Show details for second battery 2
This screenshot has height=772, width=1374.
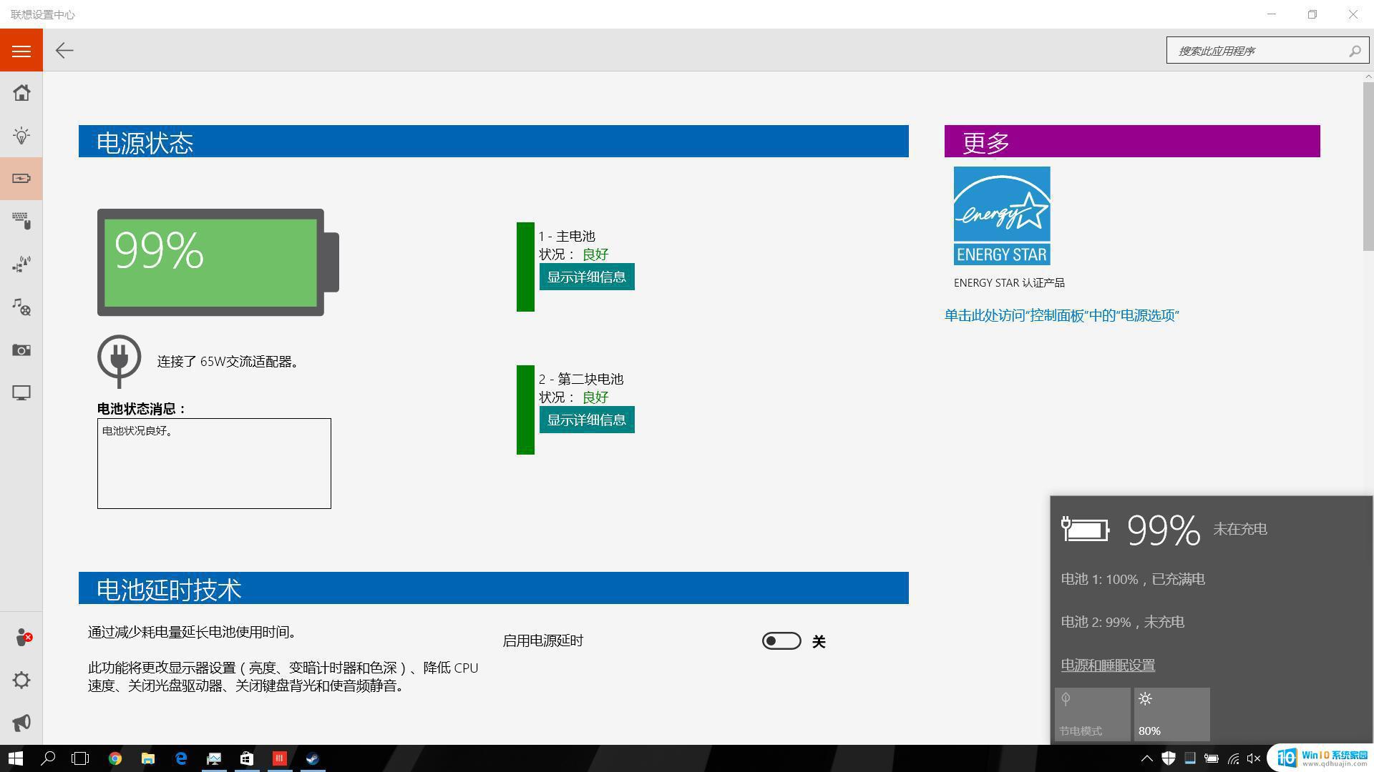pos(587,420)
